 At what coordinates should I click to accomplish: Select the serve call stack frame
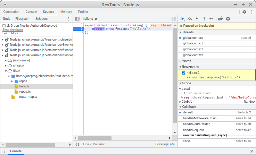point(216,141)
